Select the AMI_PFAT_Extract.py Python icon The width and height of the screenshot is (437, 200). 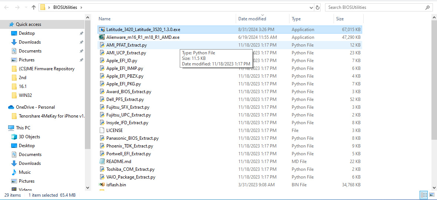coord(102,45)
